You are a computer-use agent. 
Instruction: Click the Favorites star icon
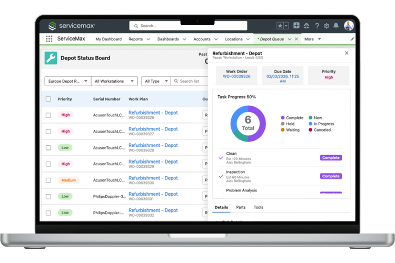tap(280, 26)
